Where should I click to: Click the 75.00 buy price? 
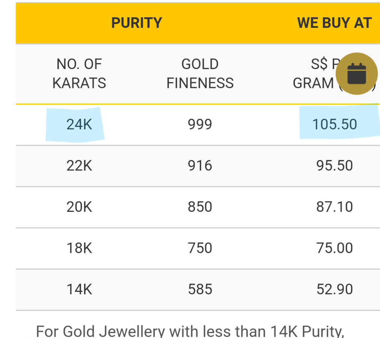click(335, 248)
